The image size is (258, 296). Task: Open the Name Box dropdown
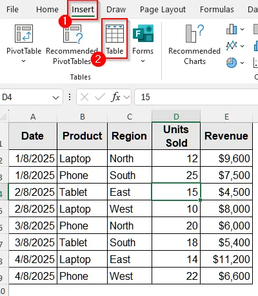pyautogui.click(x=55, y=98)
